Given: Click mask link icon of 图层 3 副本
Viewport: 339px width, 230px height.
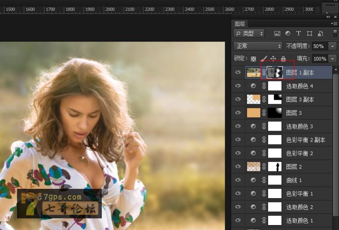Looking at the screenshot, I should click(x=264, y=99).
